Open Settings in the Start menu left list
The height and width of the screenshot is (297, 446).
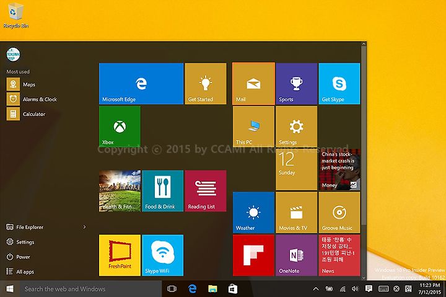tap(20, 242)
